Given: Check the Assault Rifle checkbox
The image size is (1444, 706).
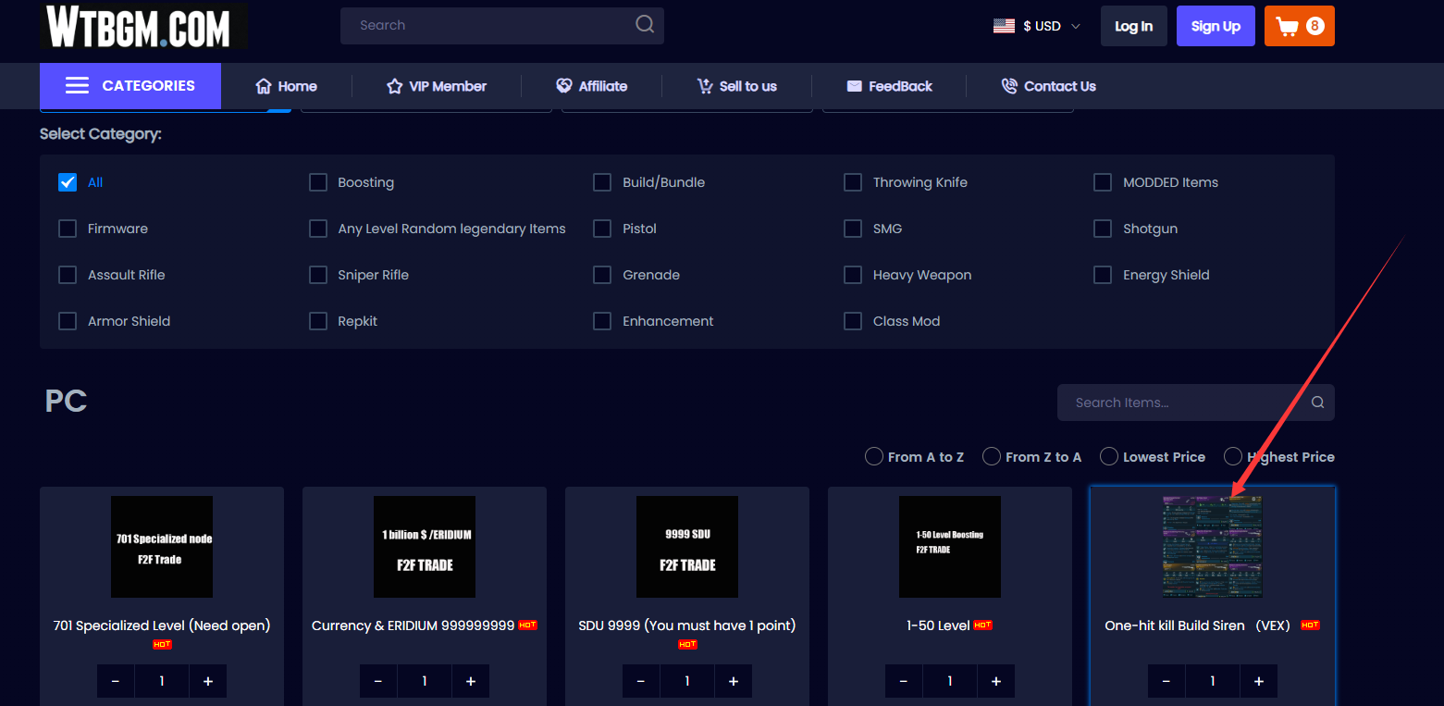Looking at the screenshot, I should 68,275.
